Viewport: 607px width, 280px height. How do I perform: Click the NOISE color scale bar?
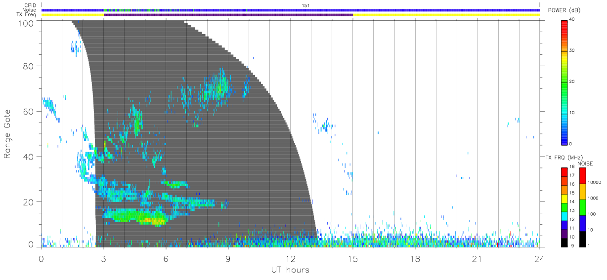[582, 207]
